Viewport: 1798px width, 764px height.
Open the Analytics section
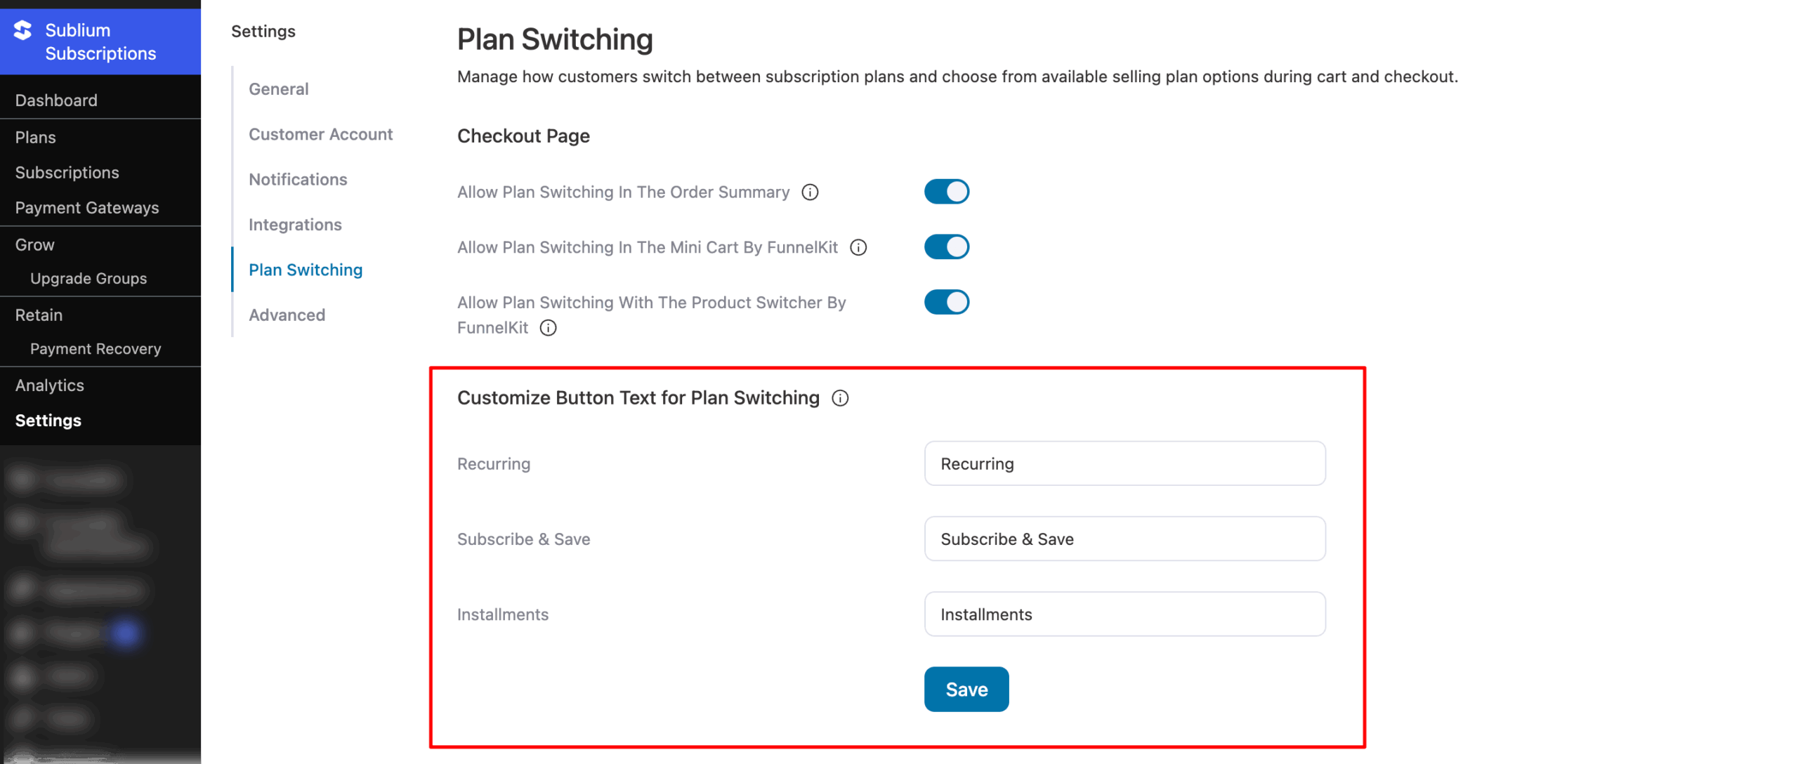tap(49, 385)
